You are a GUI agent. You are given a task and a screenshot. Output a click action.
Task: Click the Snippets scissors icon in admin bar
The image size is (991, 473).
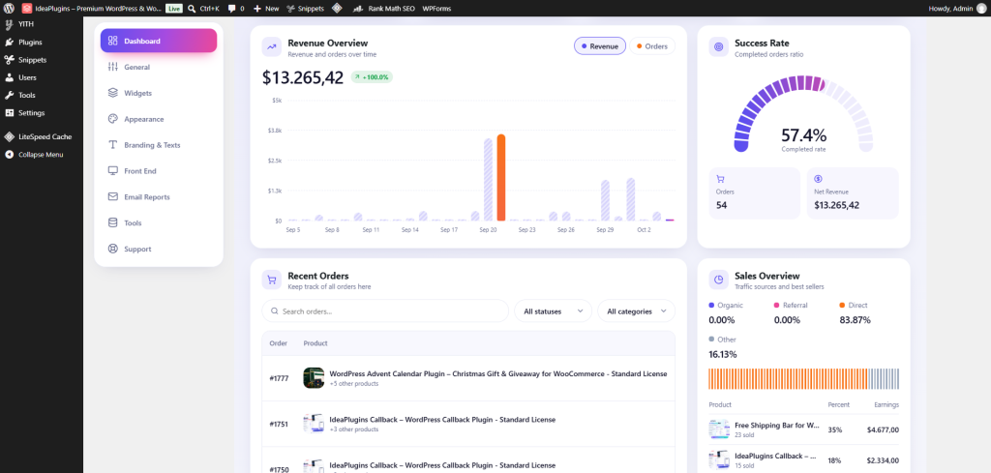point(290,9)
